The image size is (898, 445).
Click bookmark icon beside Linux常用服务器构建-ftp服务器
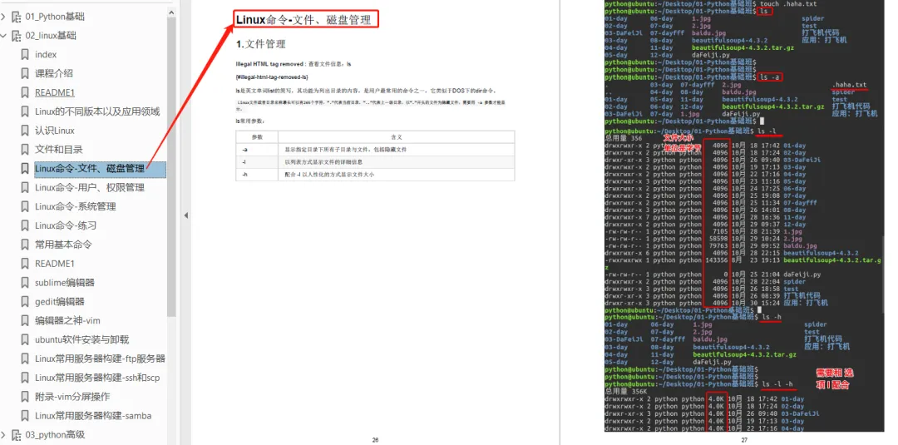point(25,358)
